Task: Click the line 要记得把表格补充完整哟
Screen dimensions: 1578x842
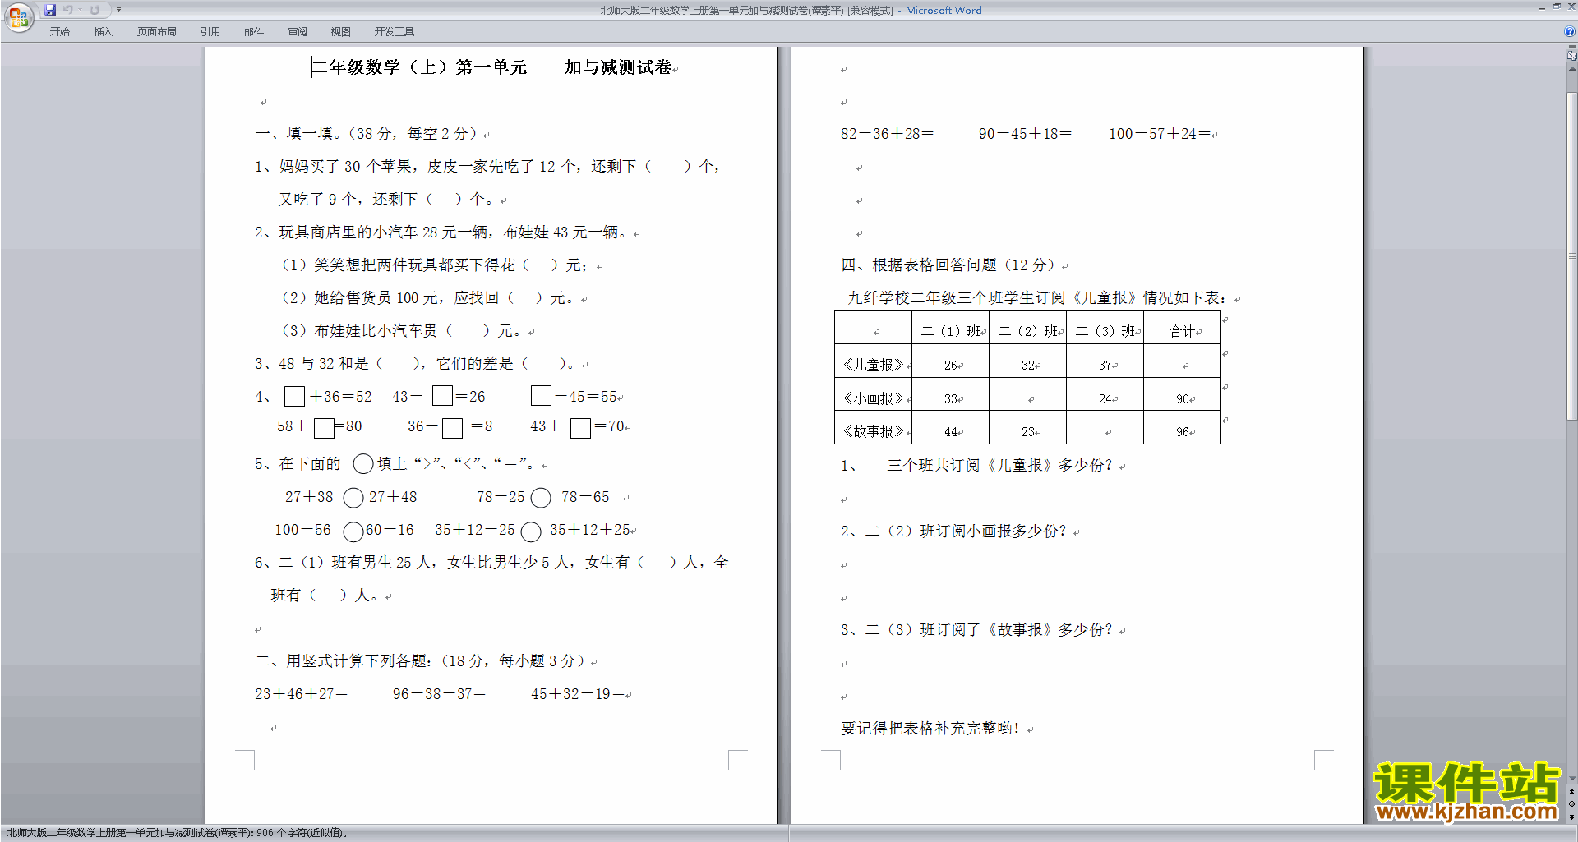Action: pos(930,729)
